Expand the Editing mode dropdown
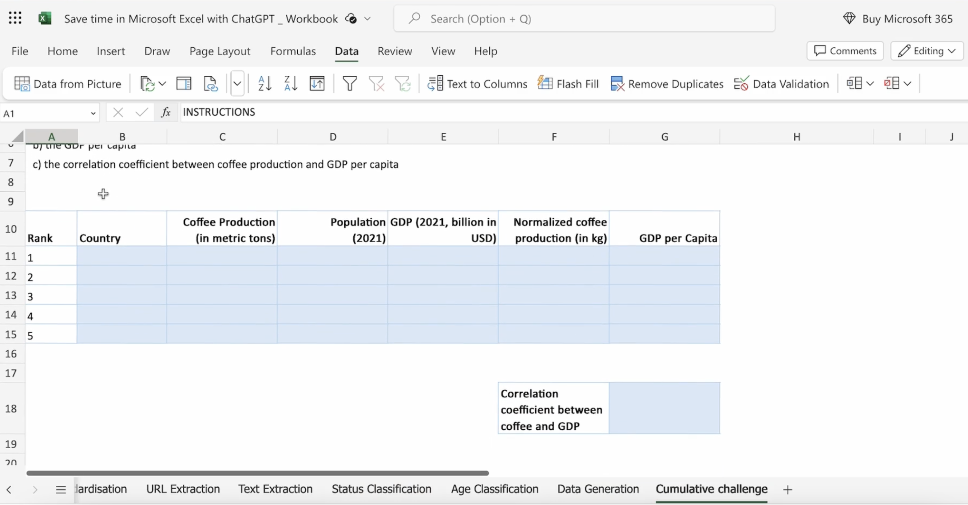Viewport: 968px width, 505px height. pyautogui.click(x=952, y=51)
